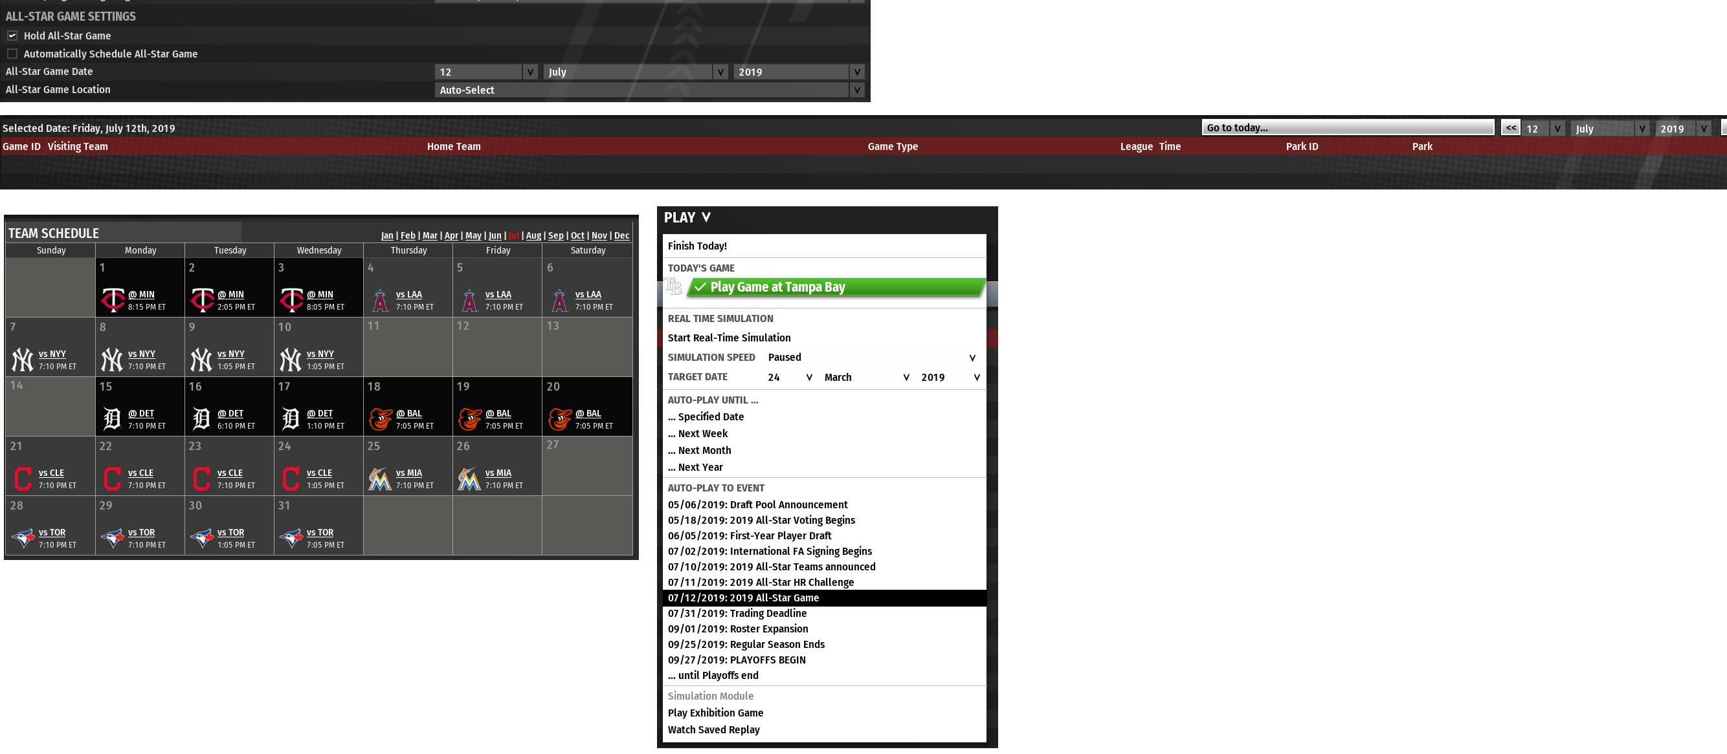Enable Automatically Schedule All-Star Game
The height and width of the screenshot is (754, 1727).
point(12,54)
